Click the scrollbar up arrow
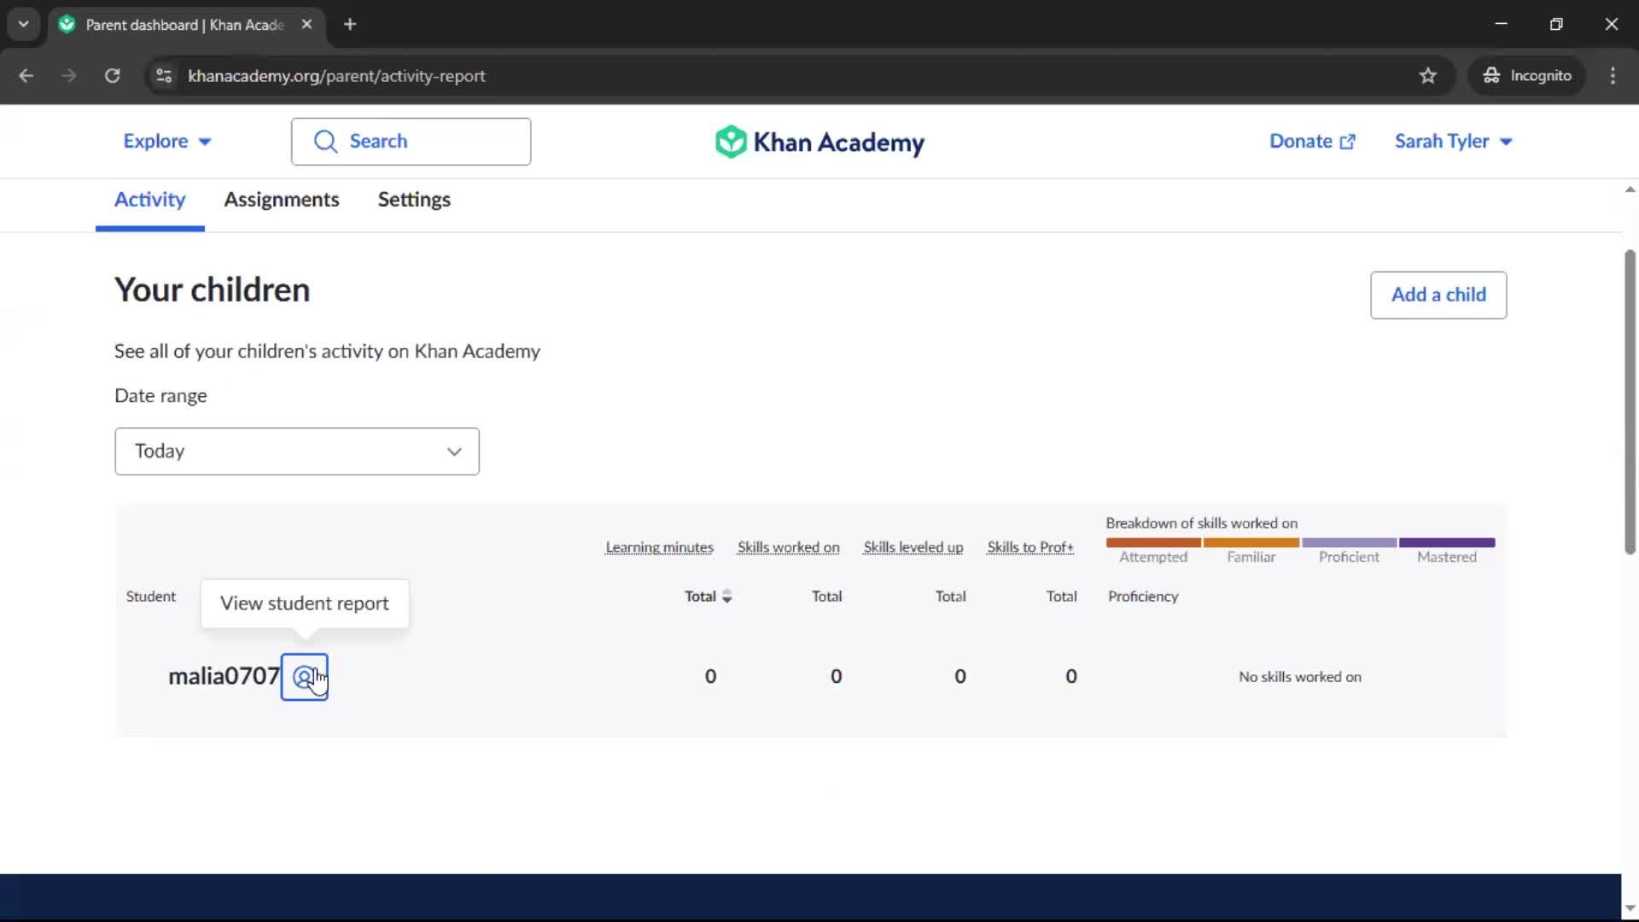Screen dimensions: 1639x922 [x=1630, y=190]
